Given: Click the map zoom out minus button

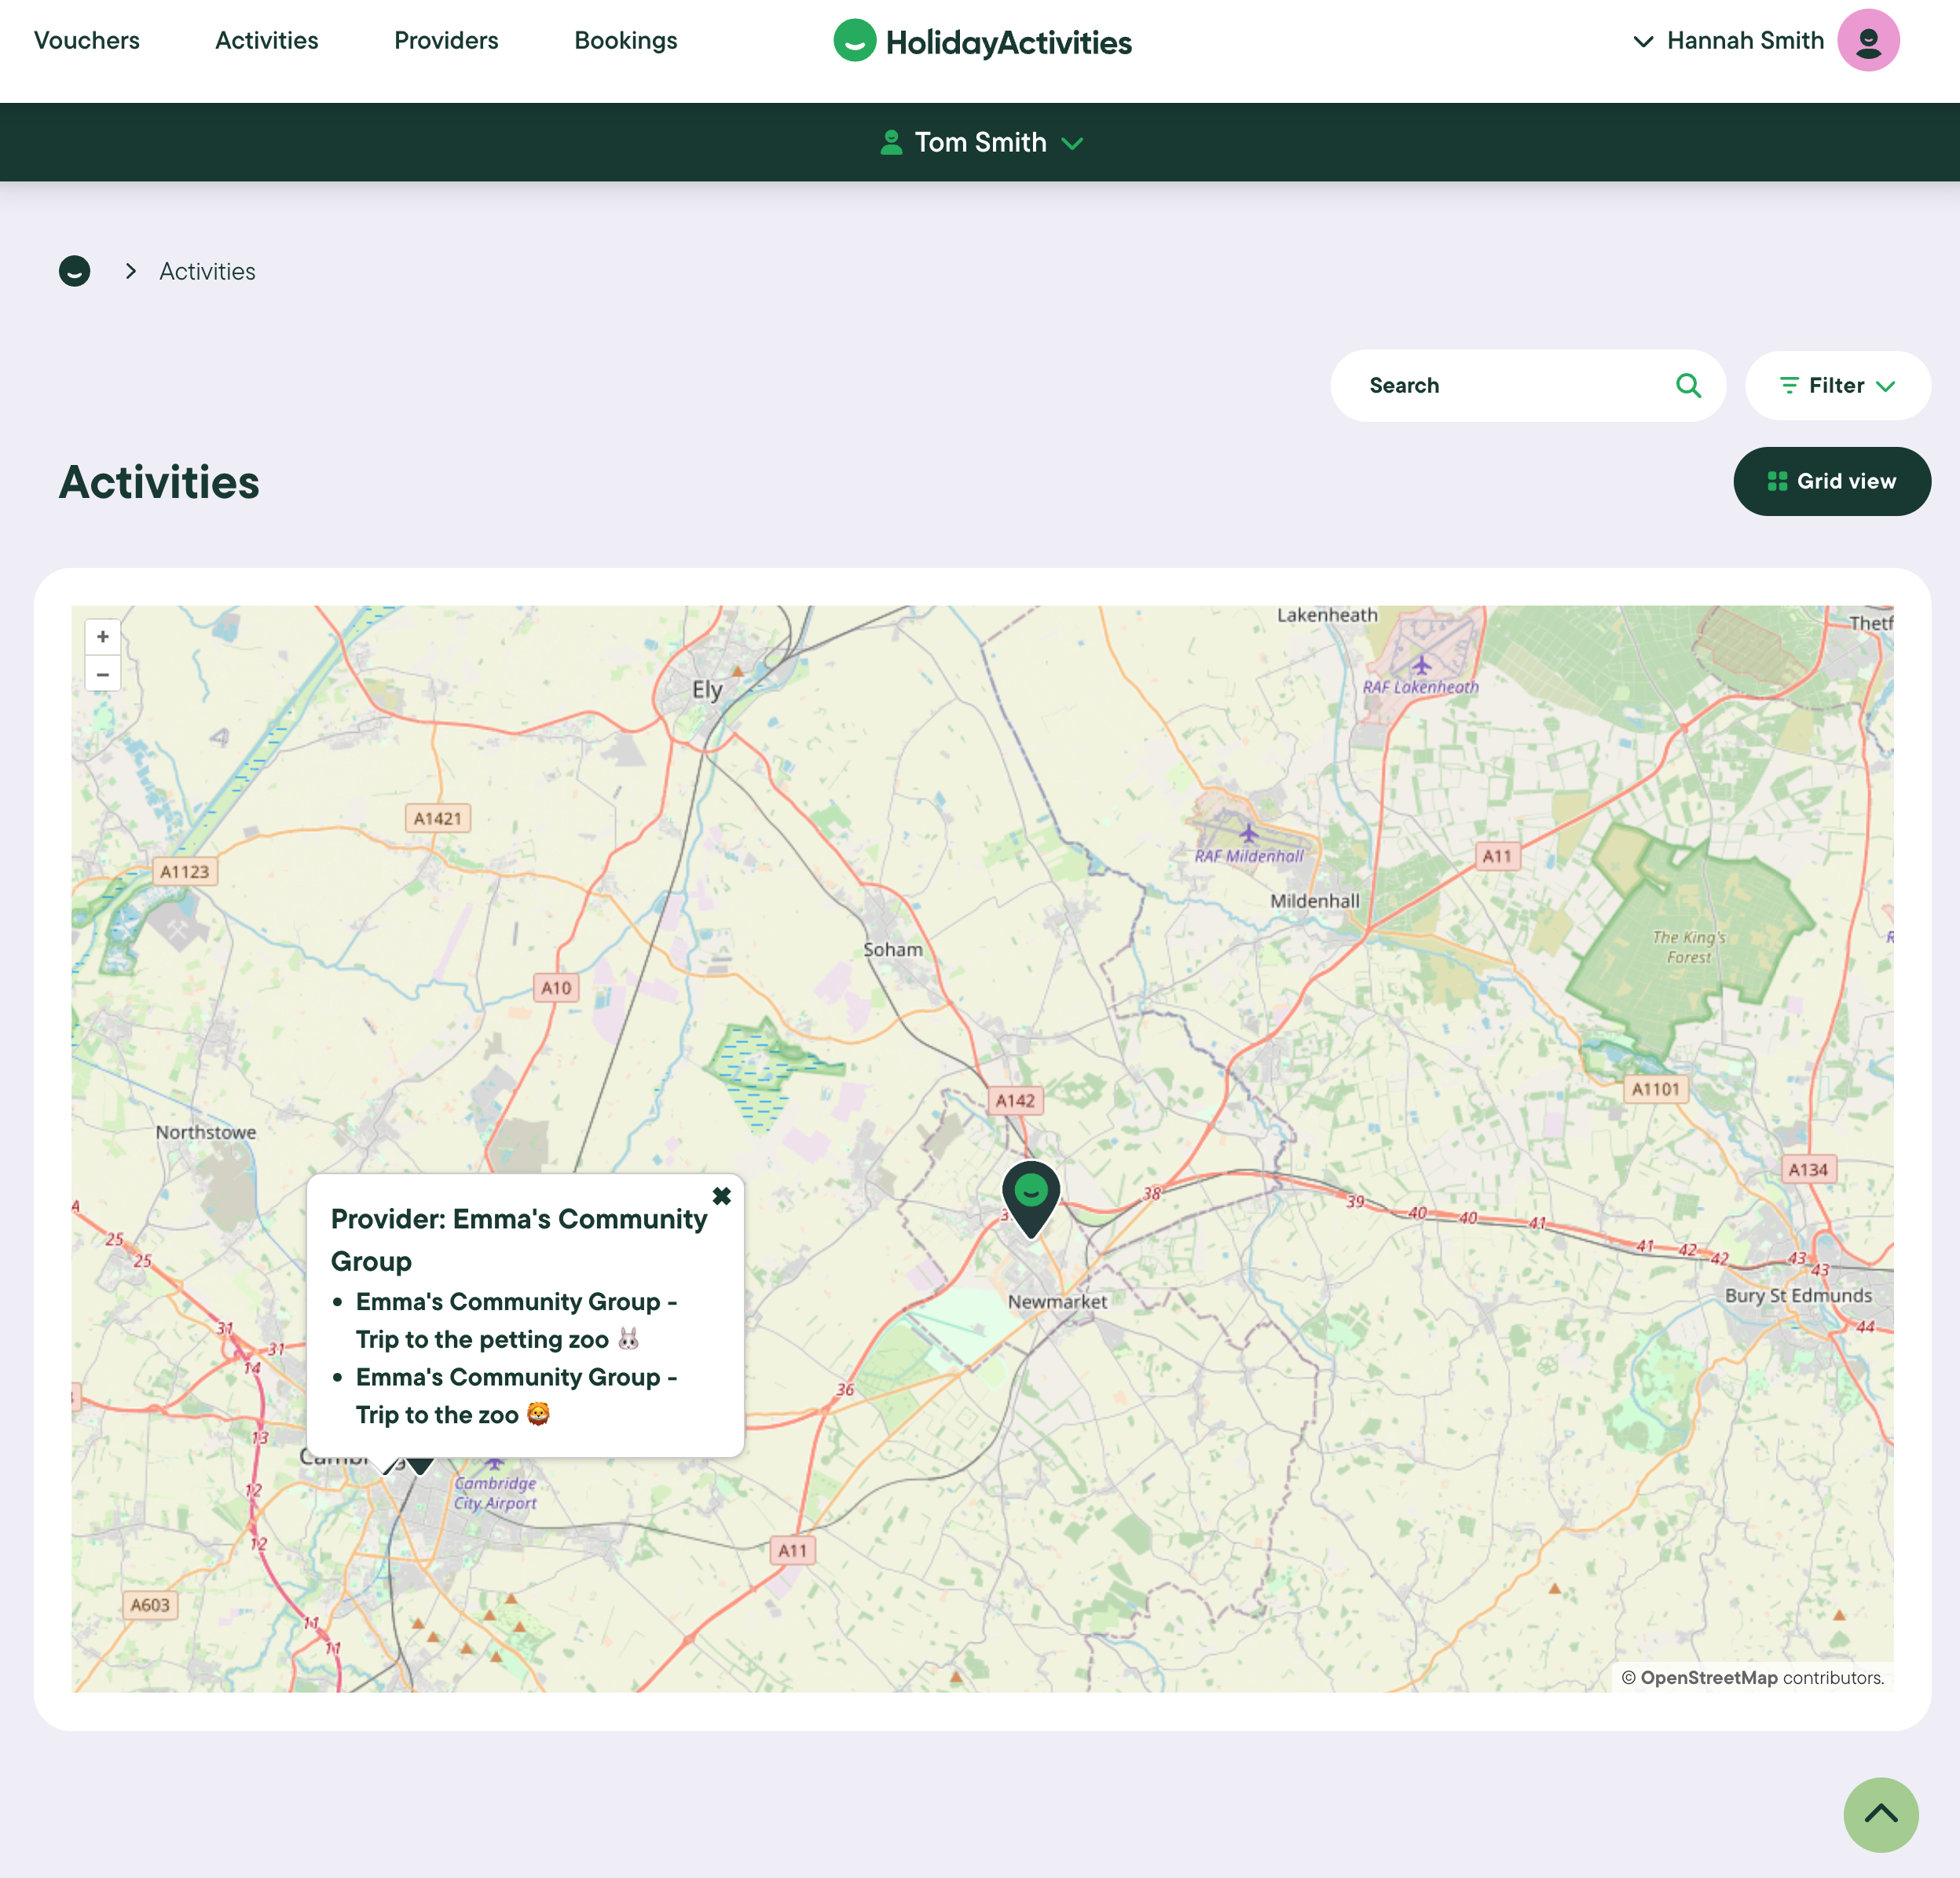Looking at the screenshot, I should (x=102, y=674).
